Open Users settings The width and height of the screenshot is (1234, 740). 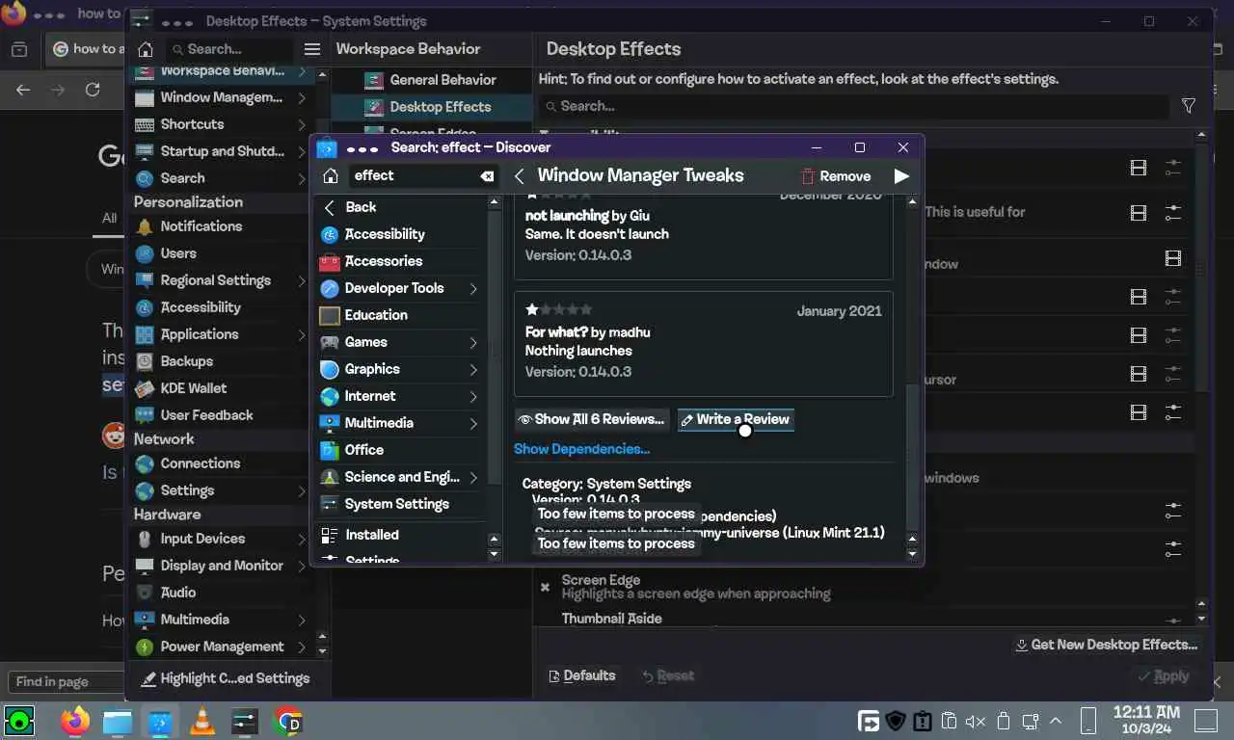coord(178,253)
